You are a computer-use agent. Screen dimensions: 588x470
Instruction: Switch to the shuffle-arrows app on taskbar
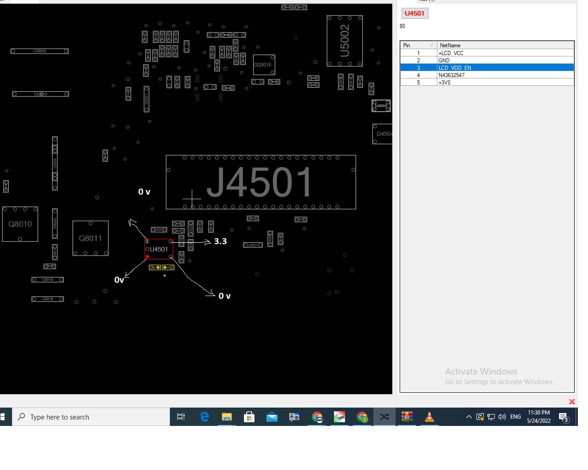(384, 417)
